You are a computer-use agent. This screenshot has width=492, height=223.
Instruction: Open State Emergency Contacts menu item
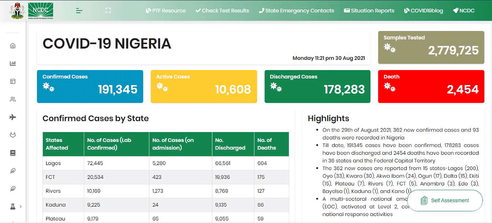296,11
